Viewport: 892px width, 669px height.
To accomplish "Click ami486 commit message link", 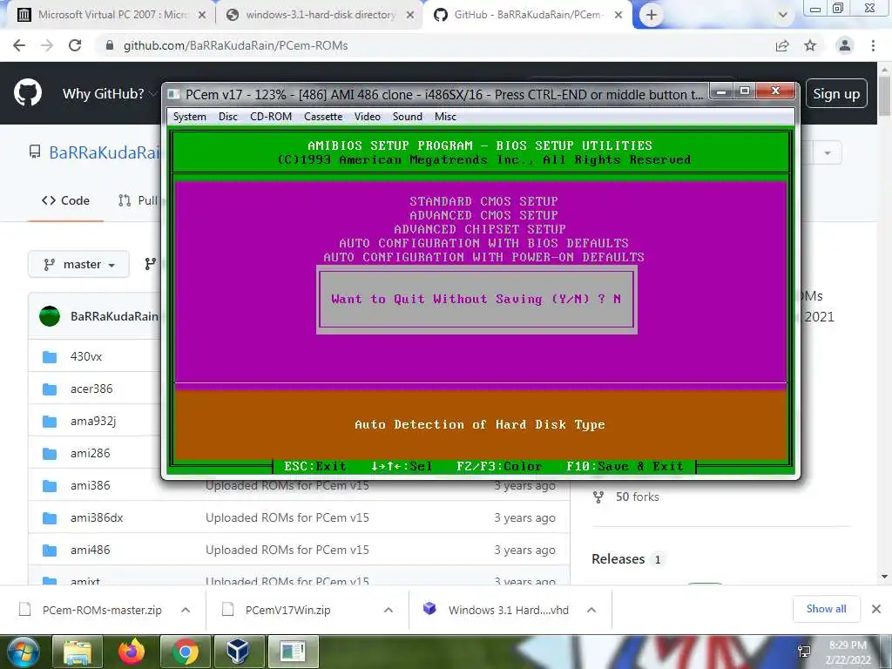I will click(287, 551).
